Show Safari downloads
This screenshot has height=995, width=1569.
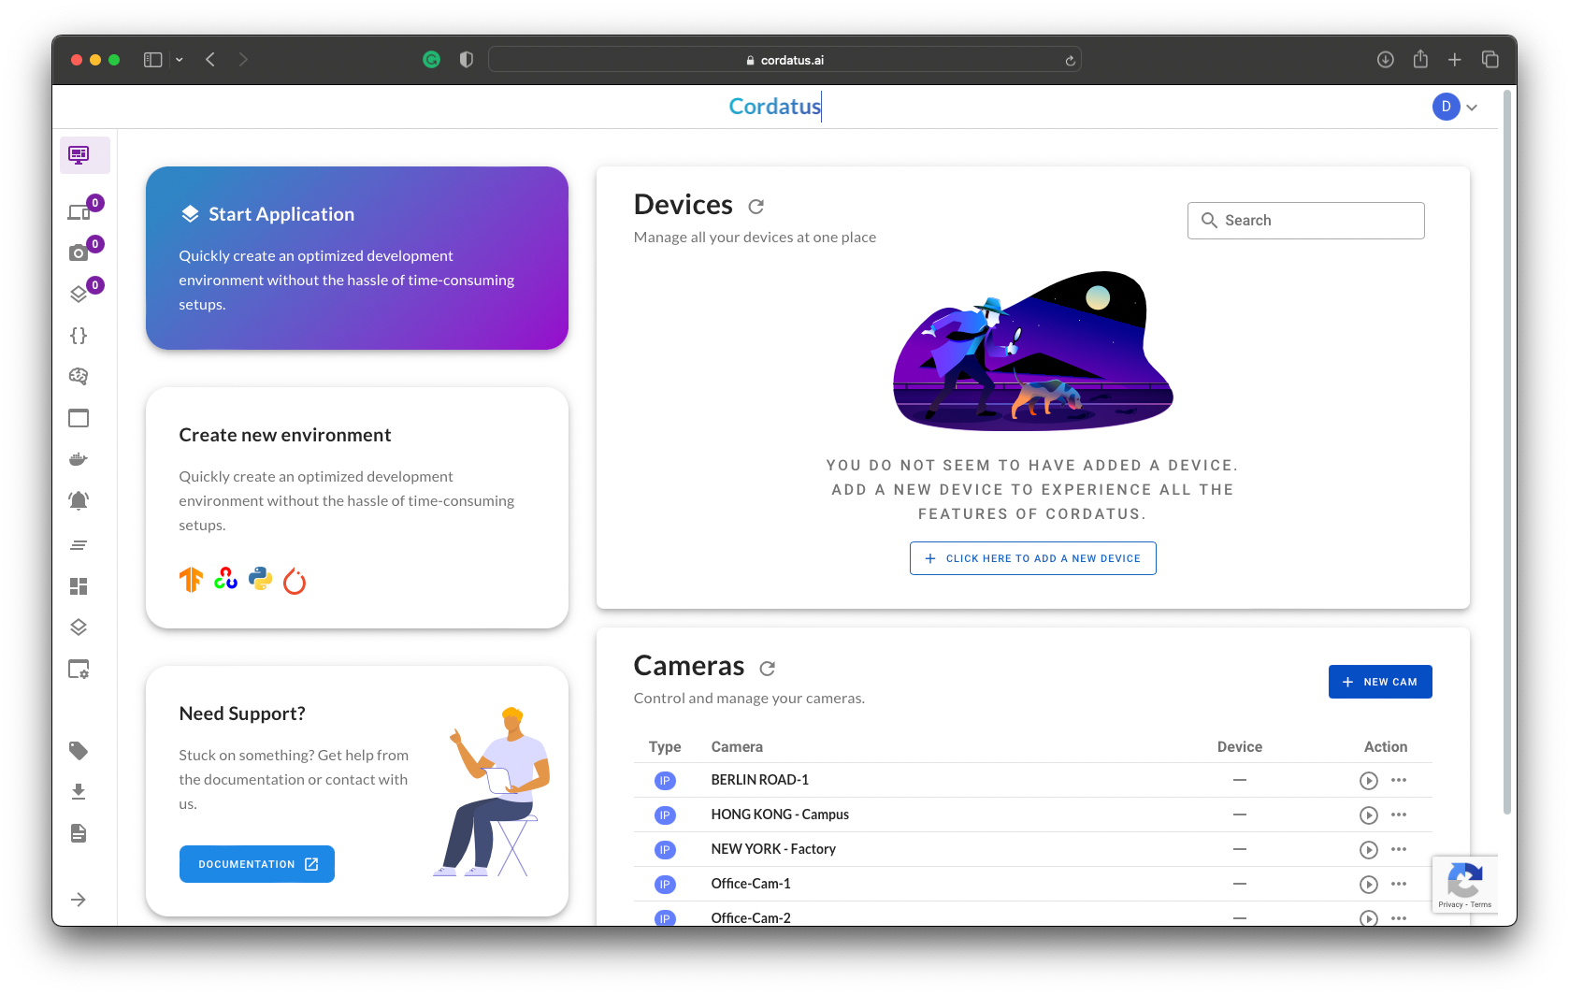point(1385,60)
